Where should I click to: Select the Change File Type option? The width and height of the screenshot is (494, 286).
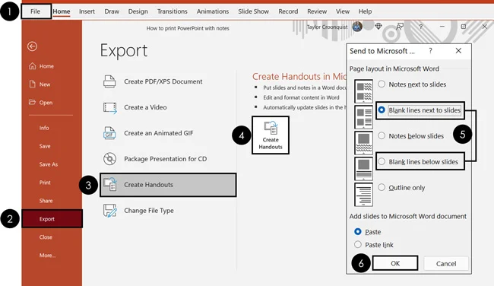point(168,211)
